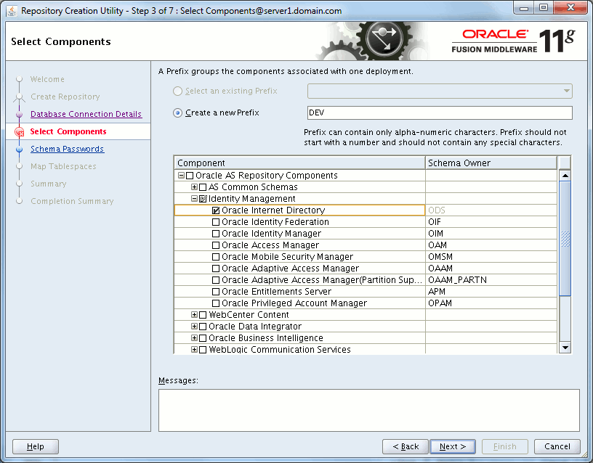The height and width of the screenshot is (463, 593).
Task: Click the Schema Owner column header
Action: coord(491,163)
